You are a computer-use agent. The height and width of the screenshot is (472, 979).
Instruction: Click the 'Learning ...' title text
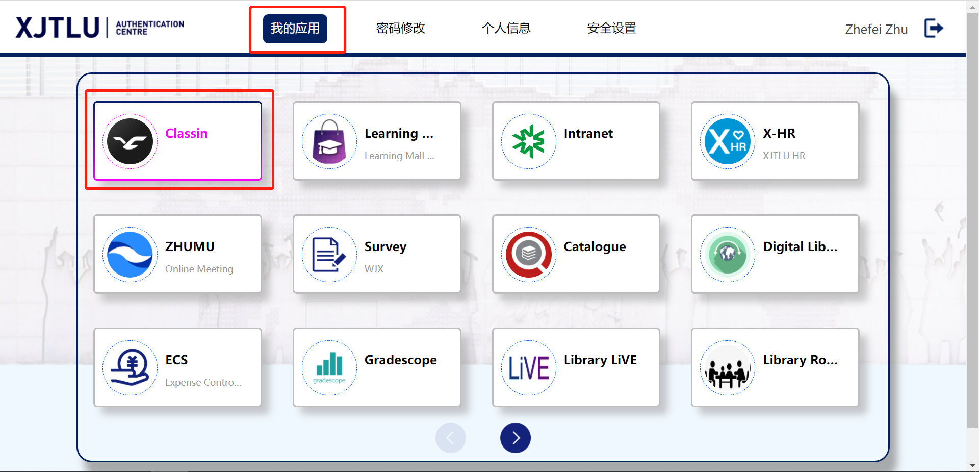[399, 133]
